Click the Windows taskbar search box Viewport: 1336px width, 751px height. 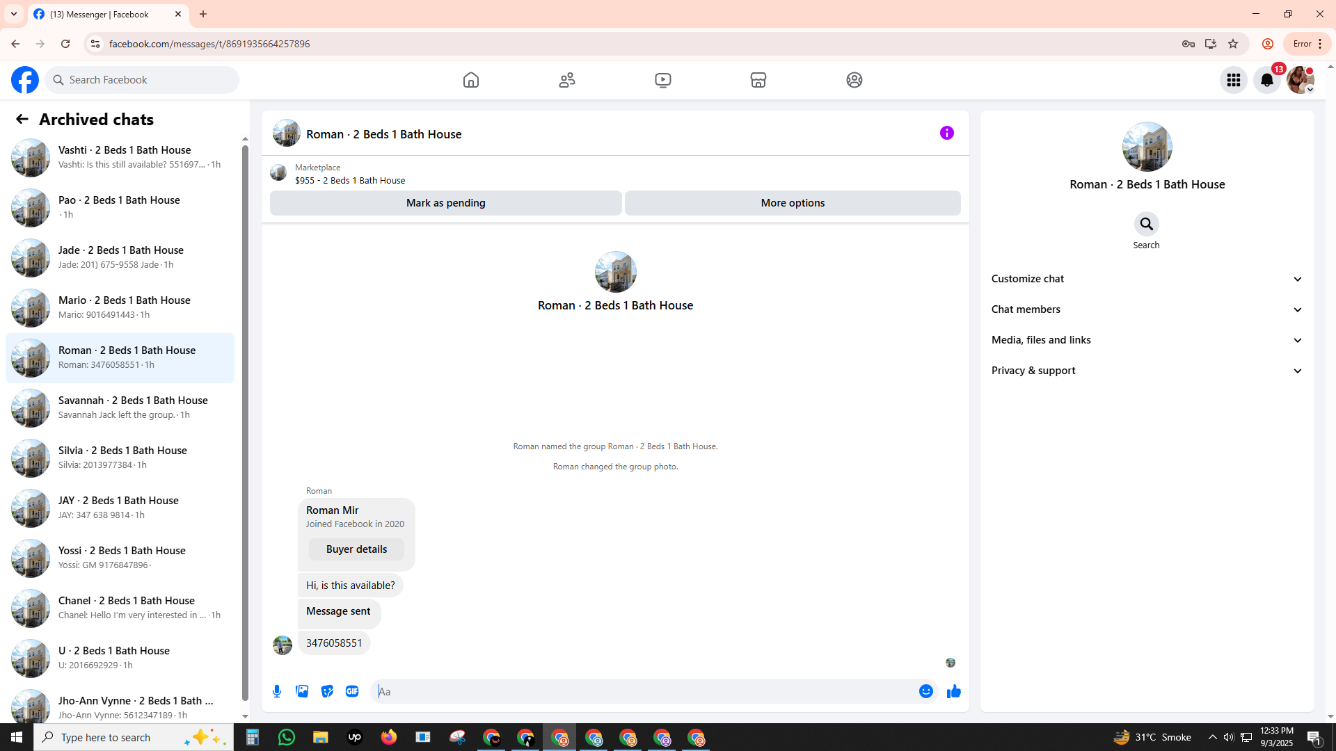[134, 737]
